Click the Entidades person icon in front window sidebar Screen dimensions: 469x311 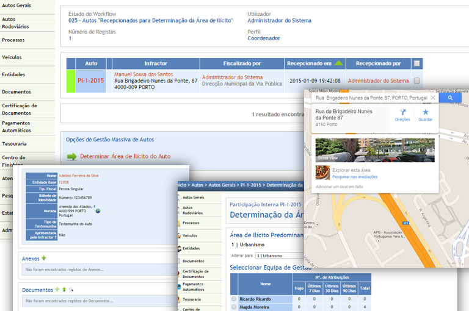[x=179, y=249]
